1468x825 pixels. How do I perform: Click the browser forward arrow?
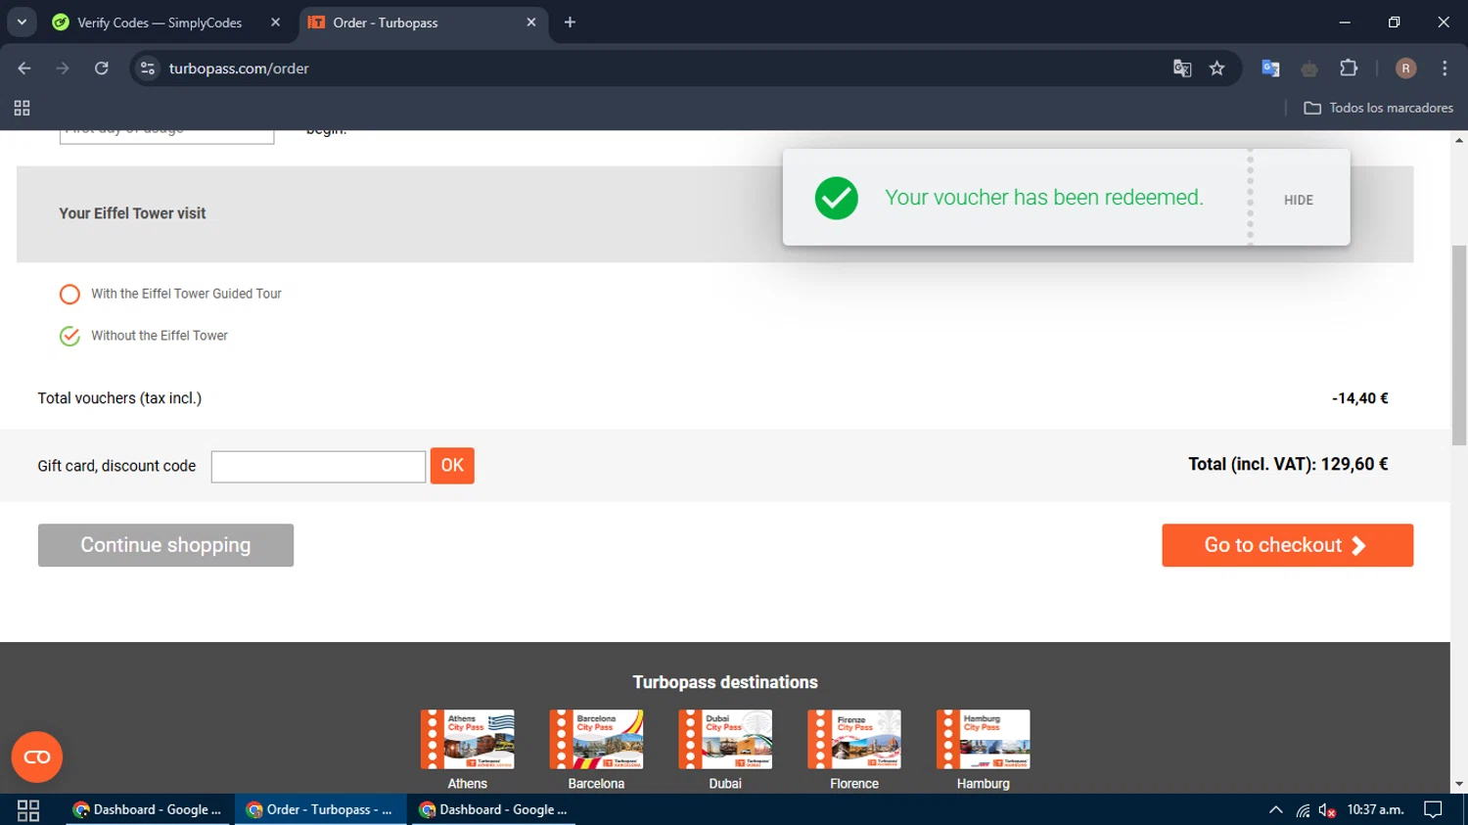(63, 69)
